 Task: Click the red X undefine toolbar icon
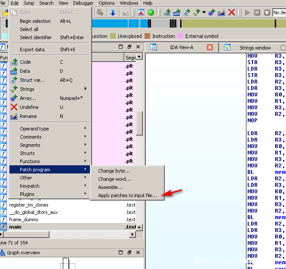coord(232,12)
